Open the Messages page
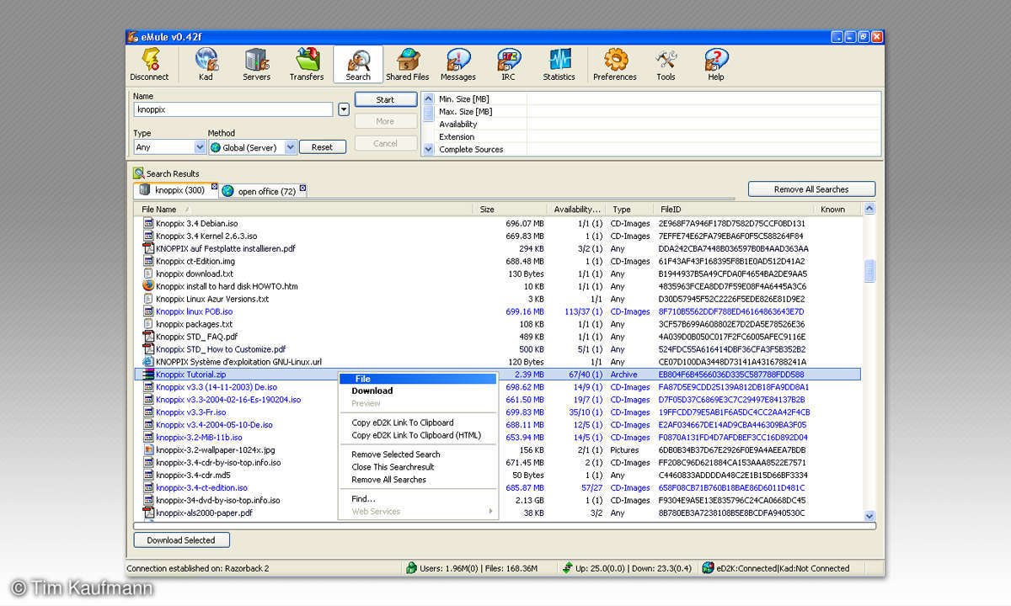Screen dimensions: 1011x606 tap(458, 65)
